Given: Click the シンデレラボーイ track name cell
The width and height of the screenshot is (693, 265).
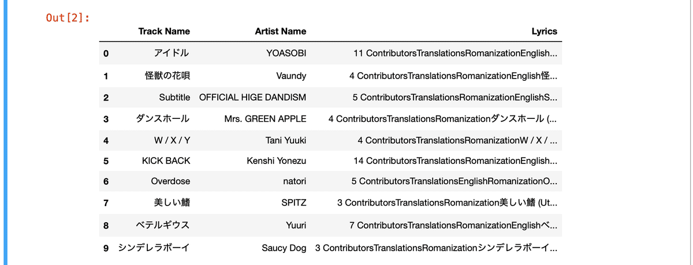Looking at the screenshot, I should pyautogui.click(x=154, y=248).
